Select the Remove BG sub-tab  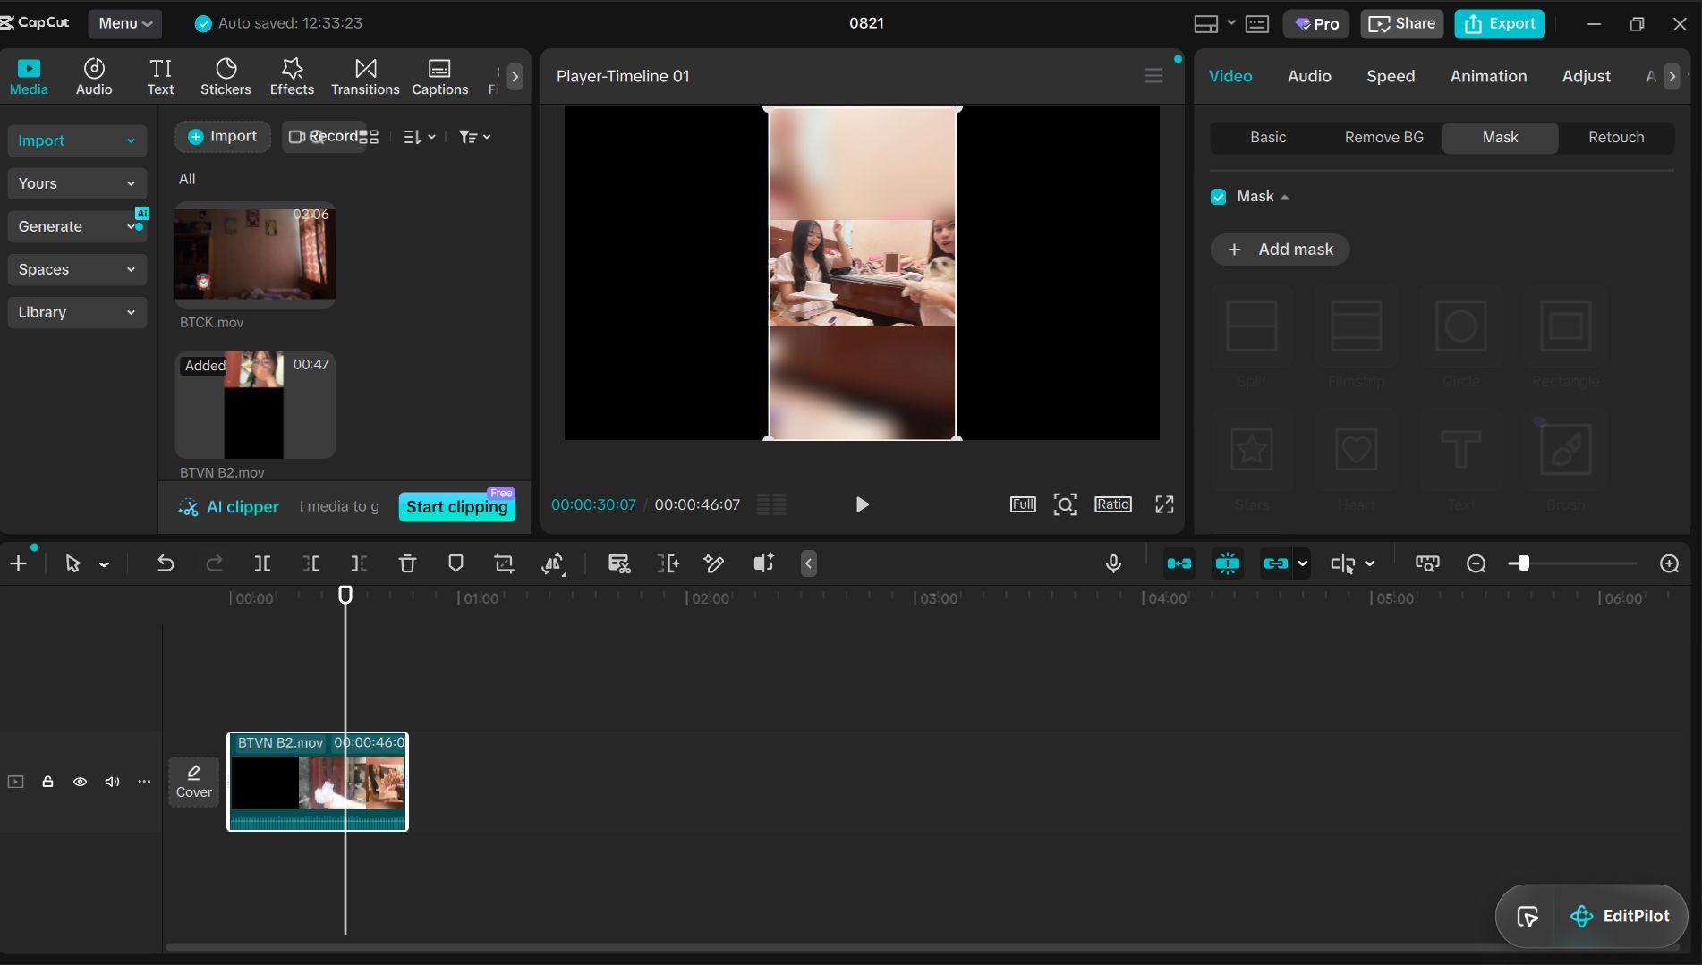(x=1383, y=137)
